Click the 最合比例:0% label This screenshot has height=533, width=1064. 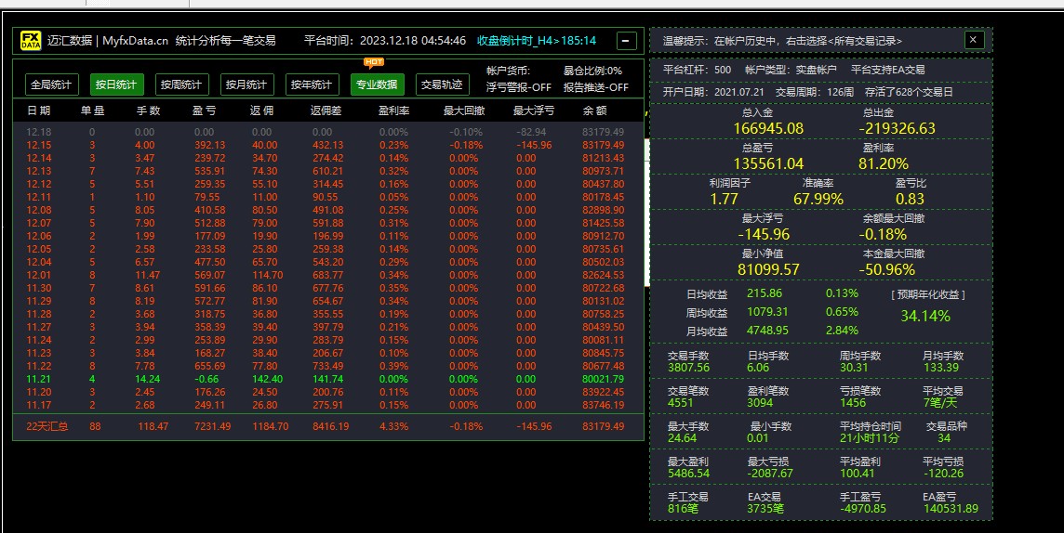pos(592,71)
